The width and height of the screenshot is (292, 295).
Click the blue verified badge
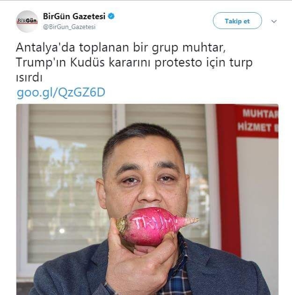(x=111, y=16)
